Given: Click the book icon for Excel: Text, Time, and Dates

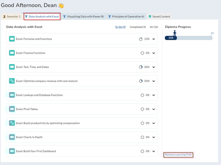Looking at the screenshot, I should point(12,67).
